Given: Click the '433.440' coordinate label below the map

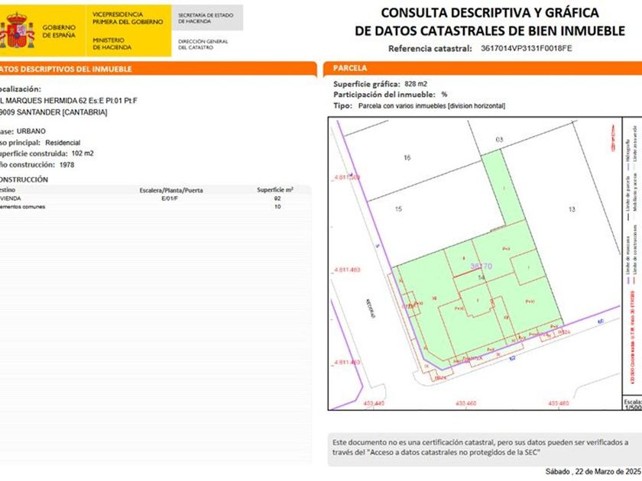Looking at the screenshot, I should click(374, 403).
